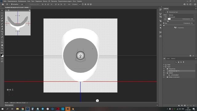This screenshot has width=197, height=111.
Task: Select the Lasso tool
Action: point(2,16)
